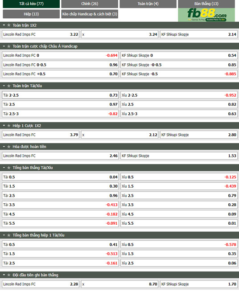
Task: Switch to the Chính (26) tab
Action: 90,4
